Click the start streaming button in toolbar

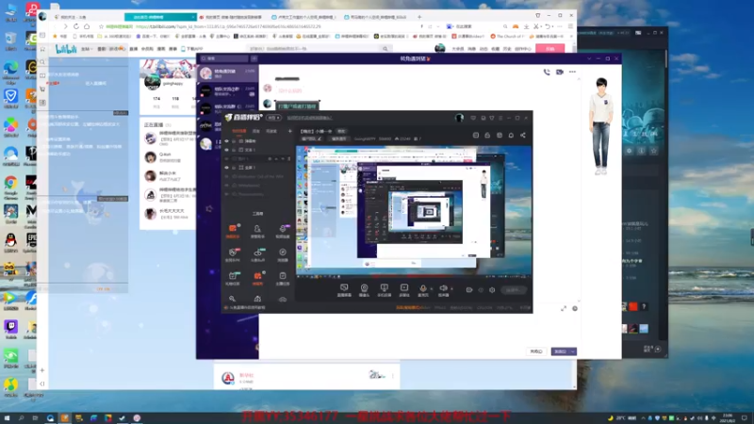click(x=514, y=290)
